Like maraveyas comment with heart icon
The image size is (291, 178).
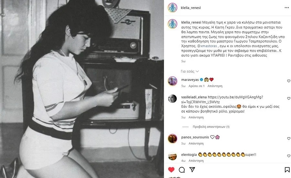point(289,81)
